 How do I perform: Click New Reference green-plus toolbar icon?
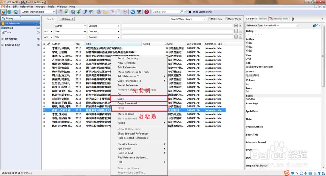tap(67, 12)
